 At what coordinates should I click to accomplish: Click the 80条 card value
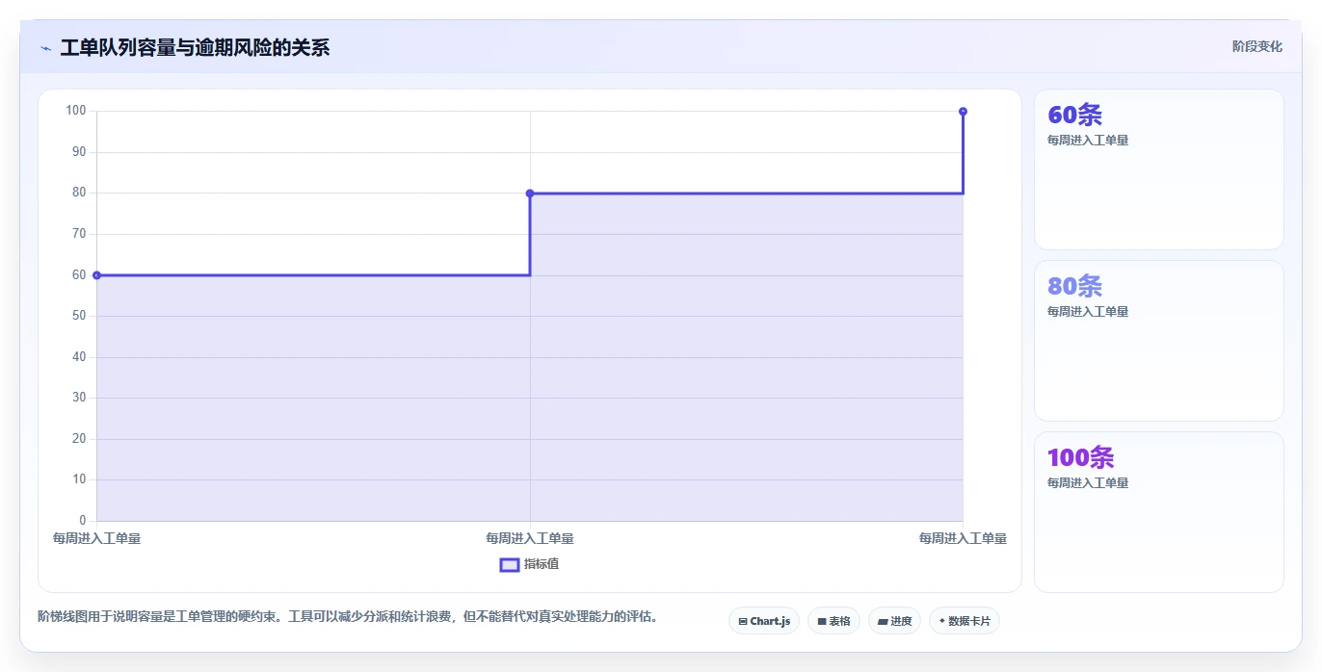pyautogui.click(x=1074, y=286)
